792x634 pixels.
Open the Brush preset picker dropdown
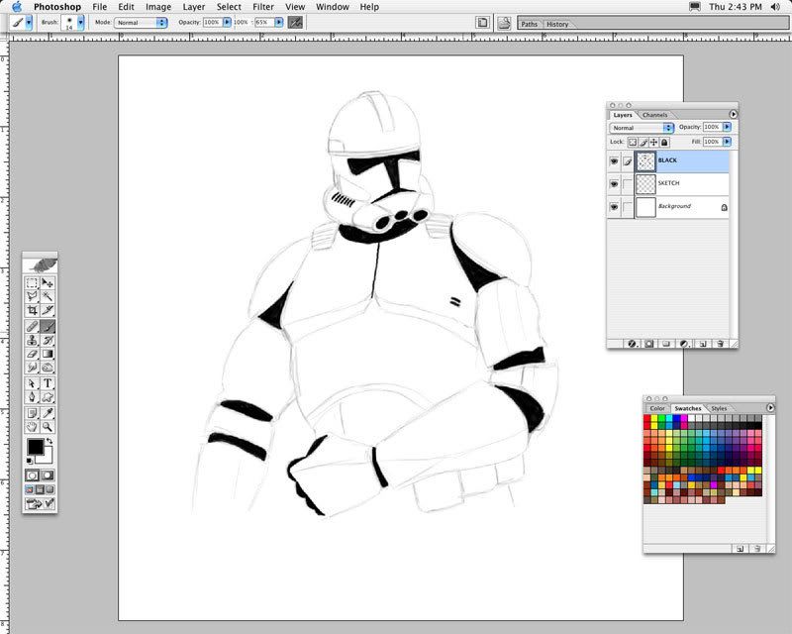pyautogui.click(x=81, y=23)
